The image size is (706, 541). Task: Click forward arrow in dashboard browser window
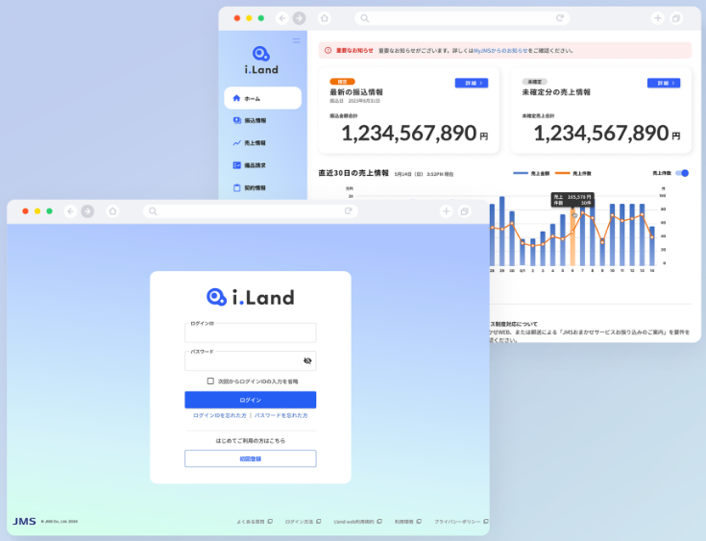coord(299,18)
